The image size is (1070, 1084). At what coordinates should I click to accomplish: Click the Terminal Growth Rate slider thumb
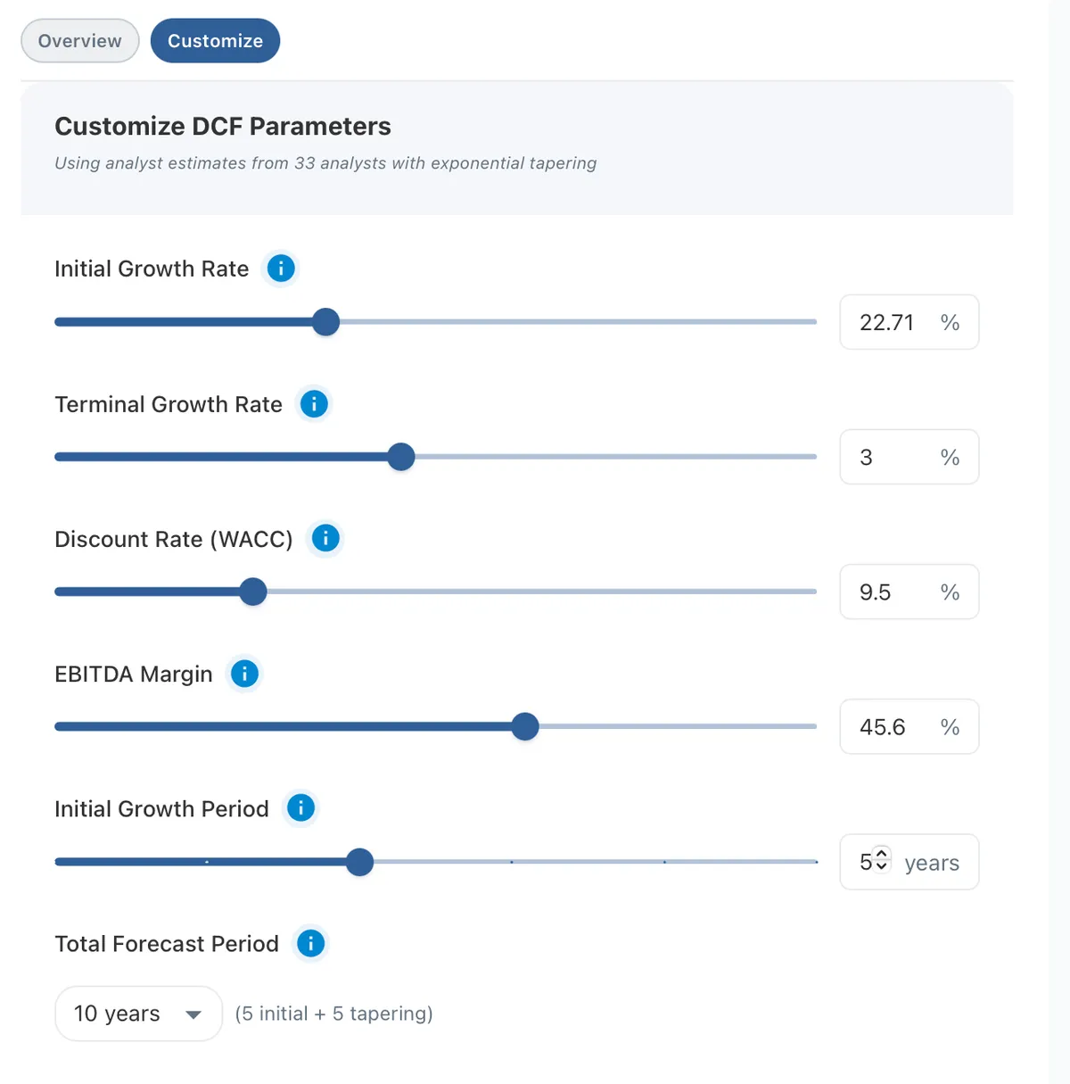(x=401, y=457)
